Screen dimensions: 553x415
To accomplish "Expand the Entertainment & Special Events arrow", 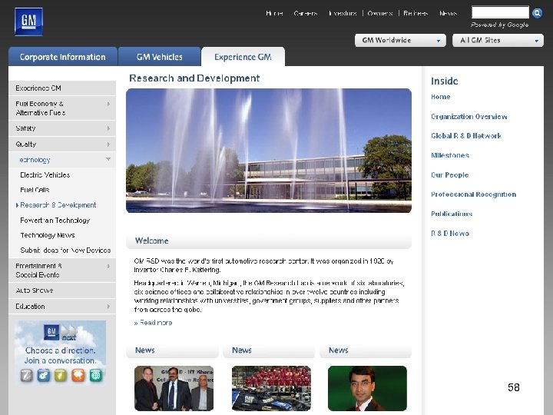I will [x=108, y=267].
